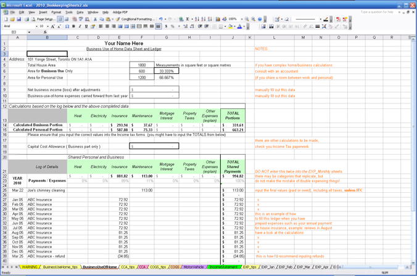Open the Adobe PDF menu

(x=120, y=12)
